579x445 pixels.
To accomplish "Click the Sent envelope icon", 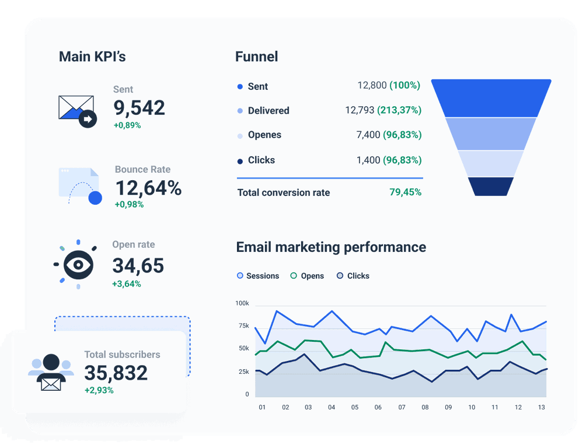I will click(x=78, y=107).
